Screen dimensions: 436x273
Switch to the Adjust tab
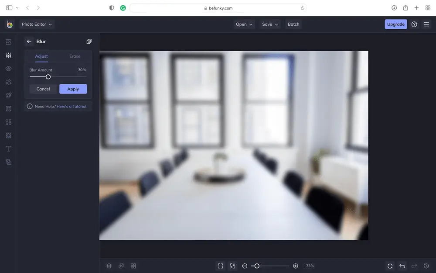pos(41,56)
